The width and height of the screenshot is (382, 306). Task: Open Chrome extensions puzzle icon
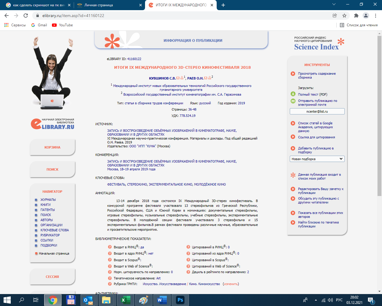click(356, 16)
